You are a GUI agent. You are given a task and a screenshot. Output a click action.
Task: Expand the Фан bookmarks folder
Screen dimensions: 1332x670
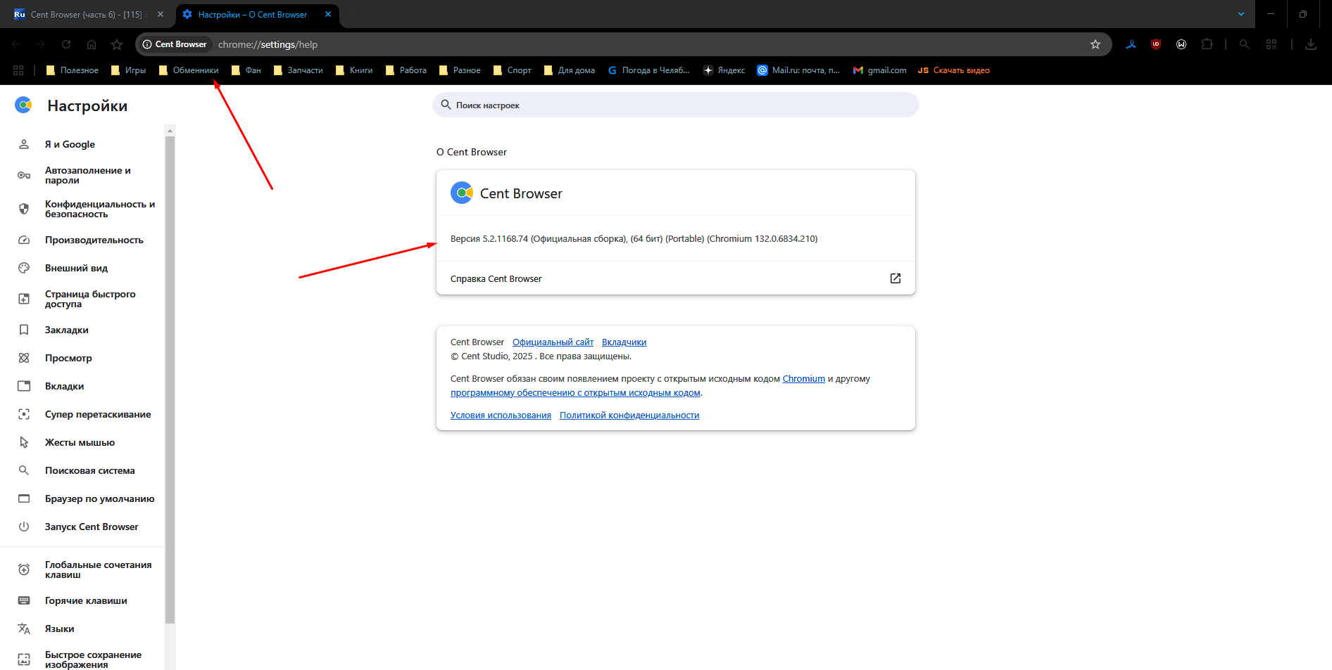(x=246, y=70)
